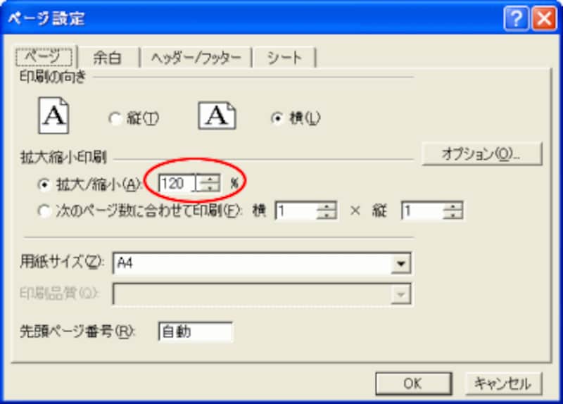Click the オプション(O)... button

coord(481,154)
